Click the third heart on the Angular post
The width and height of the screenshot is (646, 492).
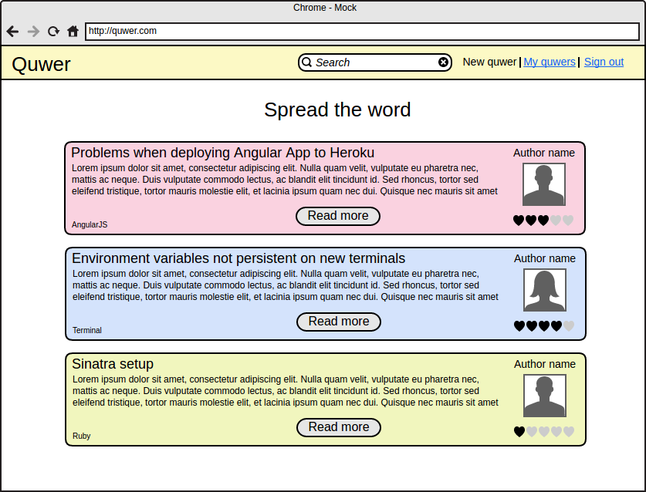[x=543, y=221]
